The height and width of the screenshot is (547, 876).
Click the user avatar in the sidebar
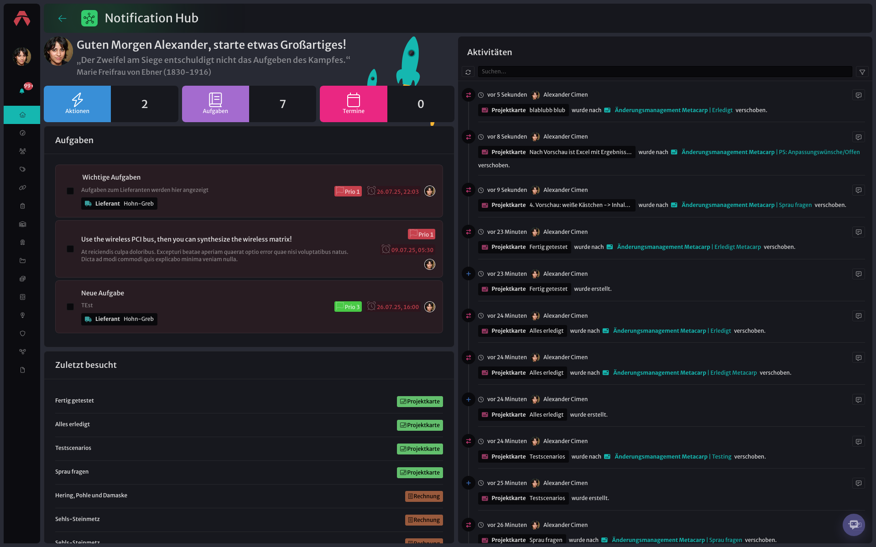coord(22,57)
